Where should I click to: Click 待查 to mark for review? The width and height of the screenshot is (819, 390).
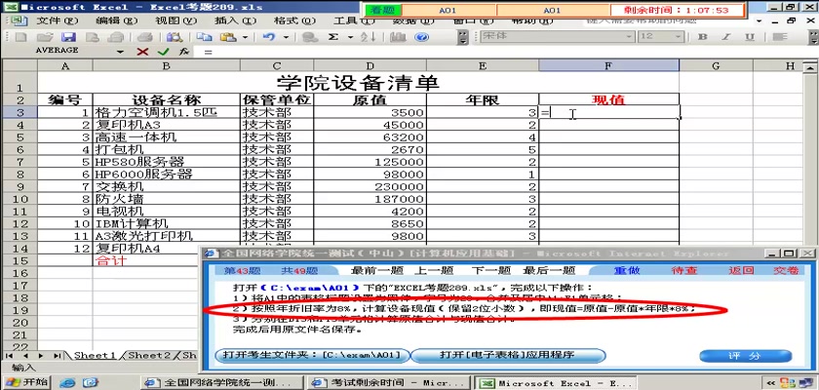684,270
